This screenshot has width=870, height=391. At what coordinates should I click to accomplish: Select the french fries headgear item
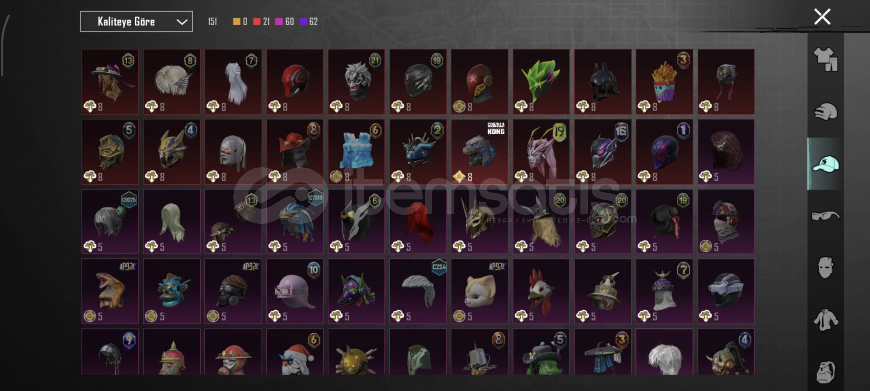tap(664, 82)
